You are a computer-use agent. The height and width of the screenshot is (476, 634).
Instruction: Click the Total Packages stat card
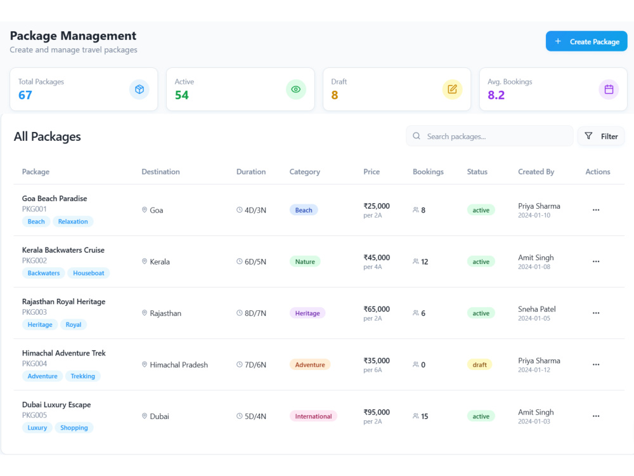(84, 89)
